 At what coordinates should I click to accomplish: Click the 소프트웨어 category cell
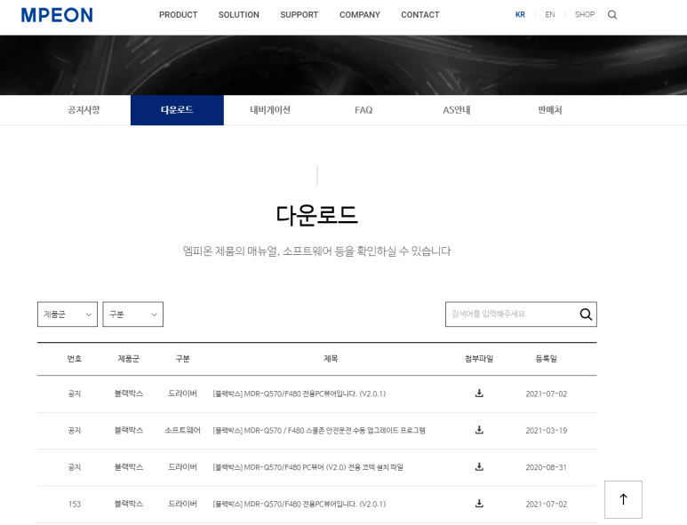coord(183,431)
